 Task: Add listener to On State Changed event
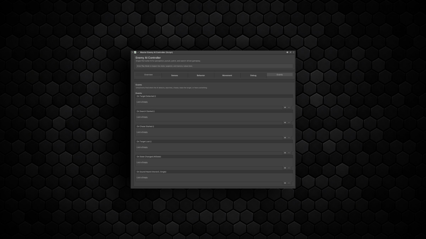click(x=285, y=168)
